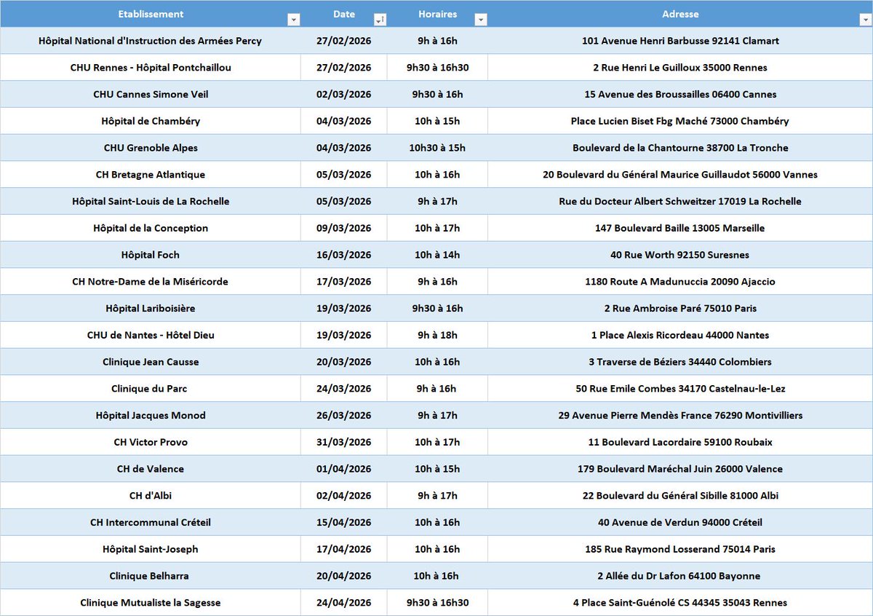Open the Horaires column filter dropdown
This screenshot has height=616, width=873.
pyautogui.click(x=480, y=20)
